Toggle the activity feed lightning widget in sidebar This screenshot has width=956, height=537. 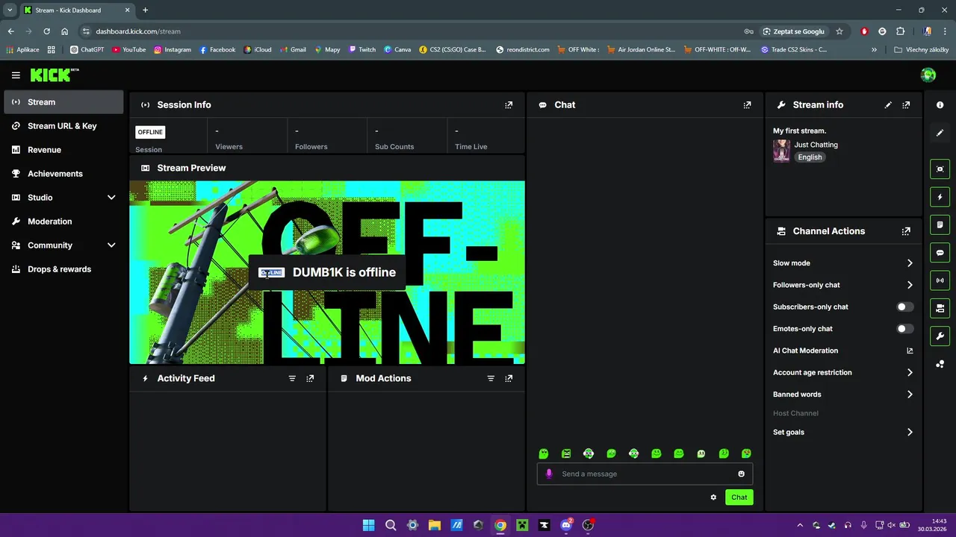click(x=940, y=197)
